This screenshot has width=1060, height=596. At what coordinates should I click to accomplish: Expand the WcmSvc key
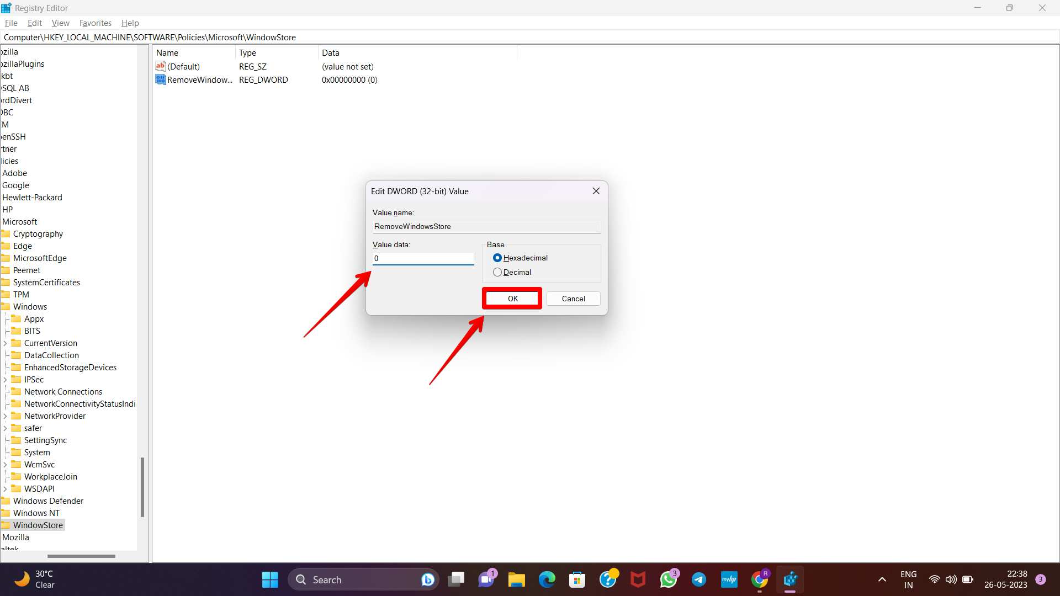click(5, 465)
